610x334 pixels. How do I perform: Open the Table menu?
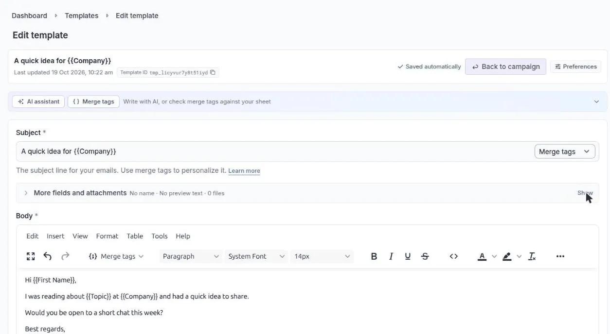pos(135,236)
